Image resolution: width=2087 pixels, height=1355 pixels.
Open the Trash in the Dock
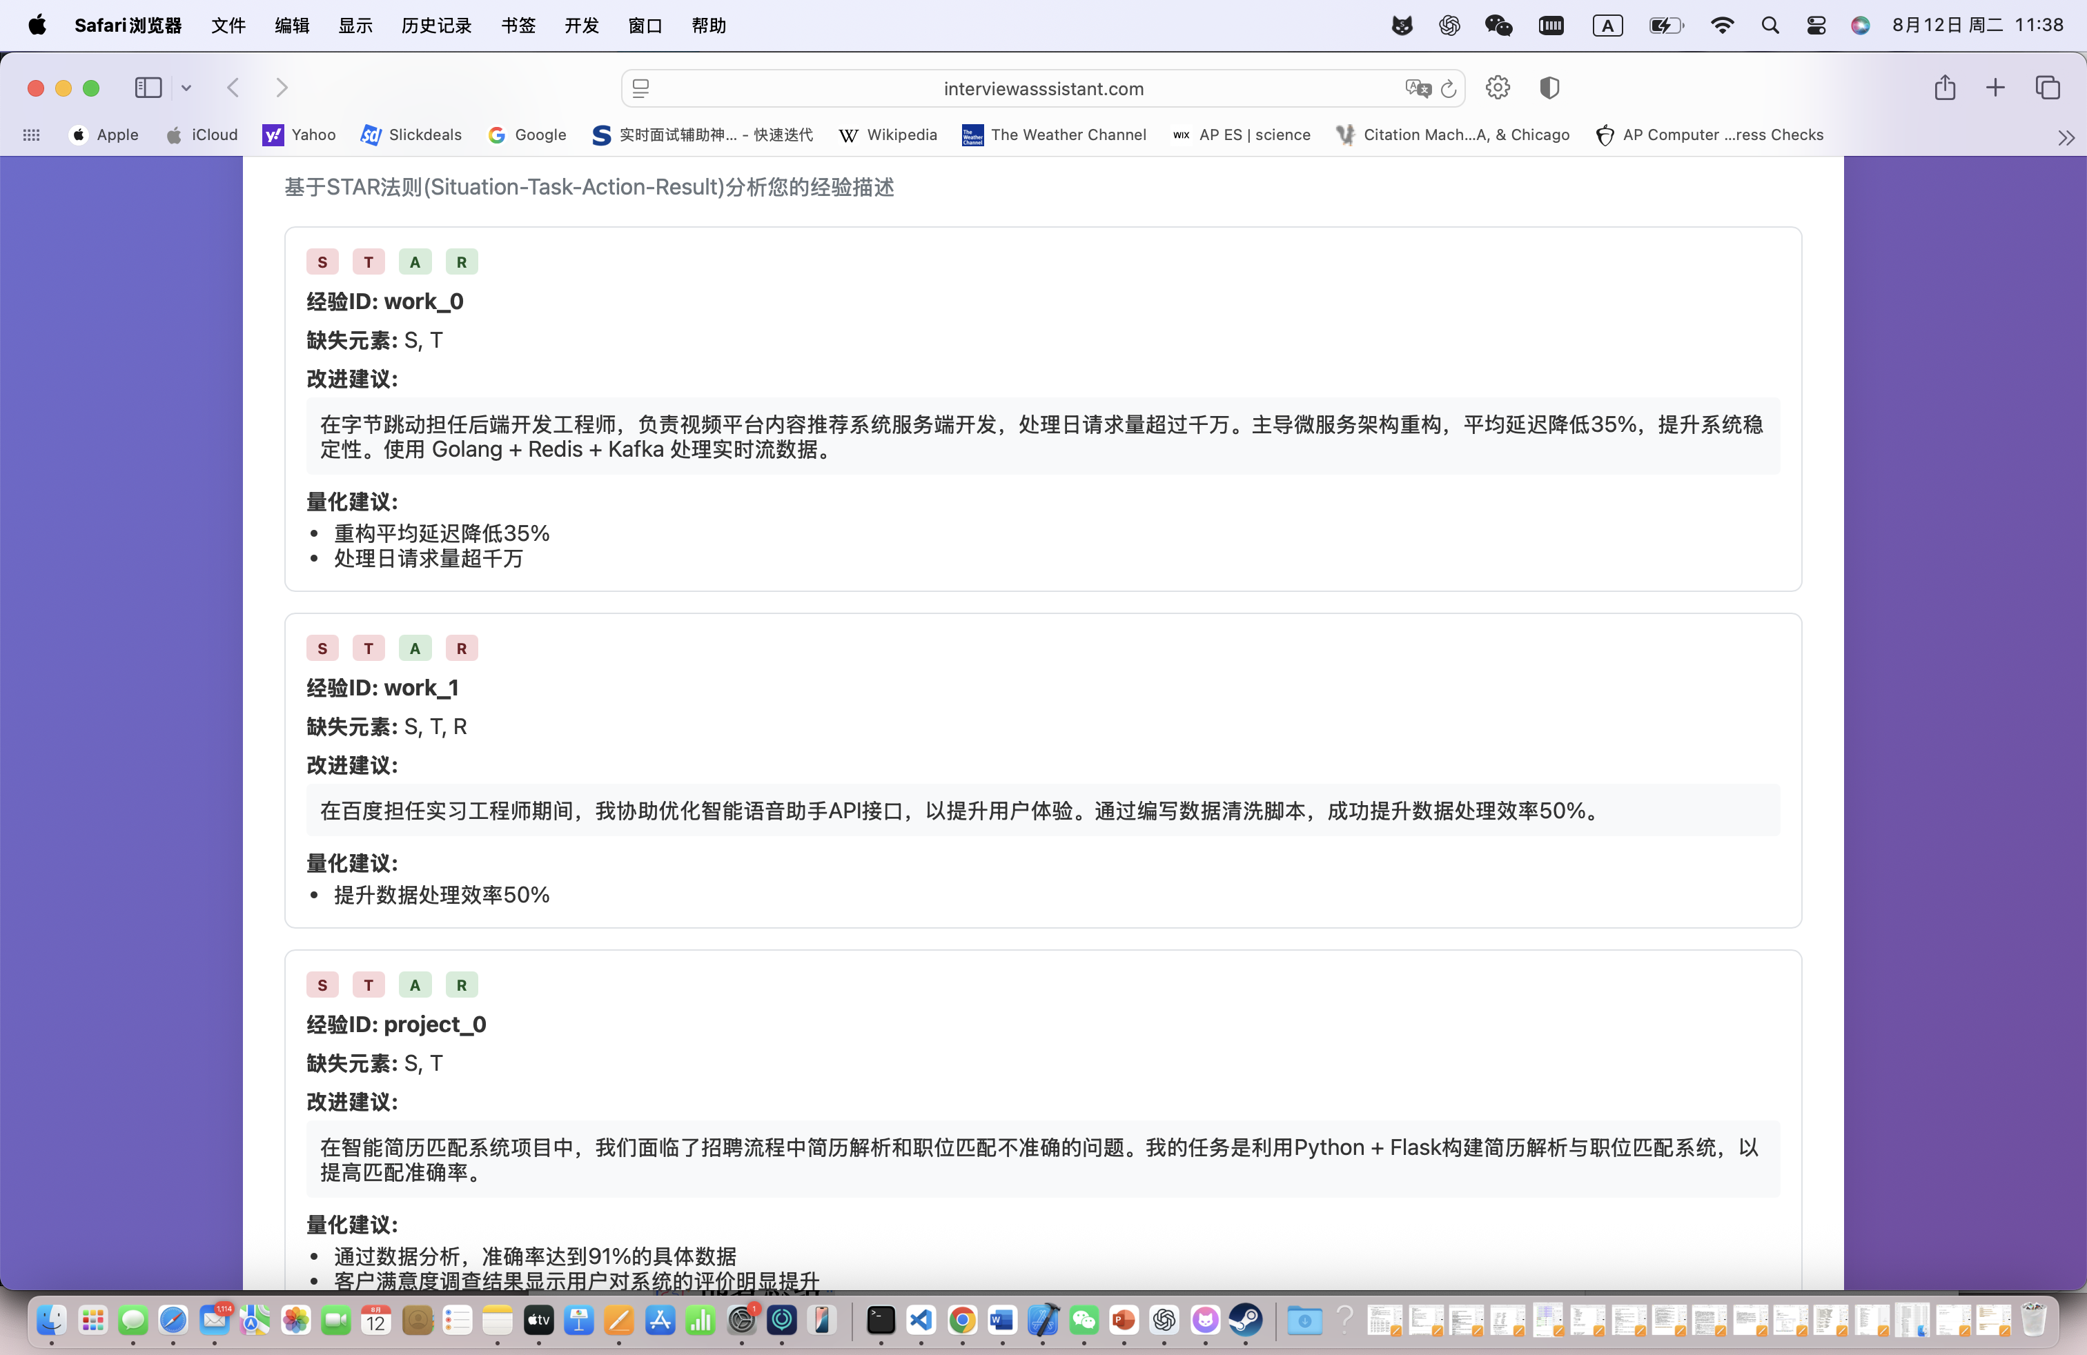(2032, 1320)
